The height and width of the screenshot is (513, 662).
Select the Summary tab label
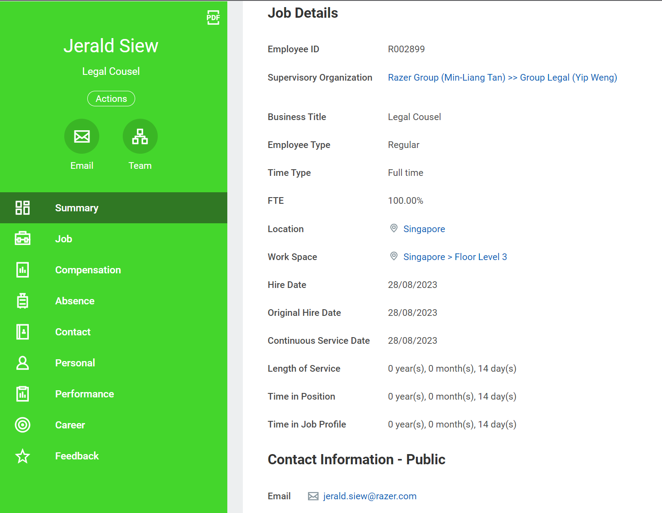[77, 208]
